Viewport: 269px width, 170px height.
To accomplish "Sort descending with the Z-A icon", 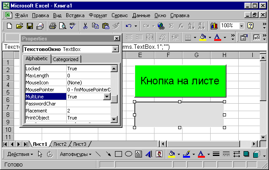I will tap(201, 26).
